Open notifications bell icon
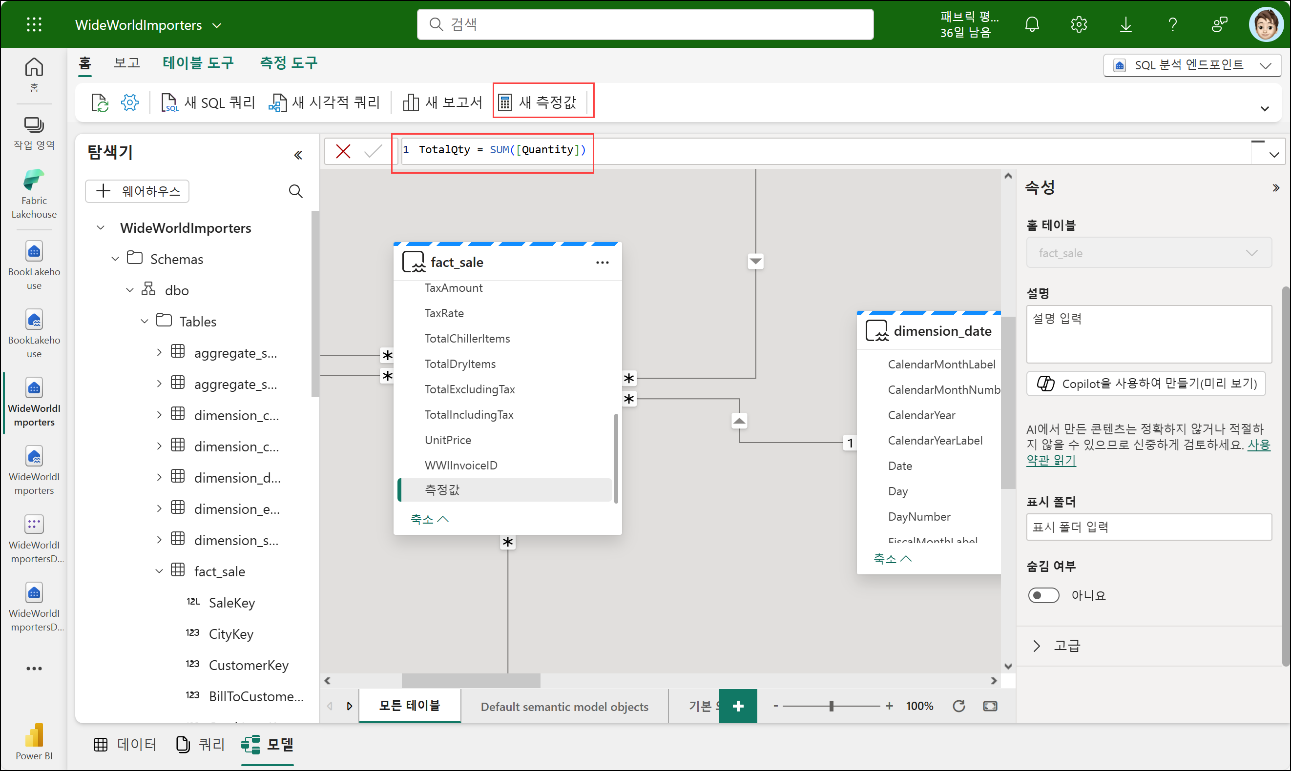 coord(1032,24)
